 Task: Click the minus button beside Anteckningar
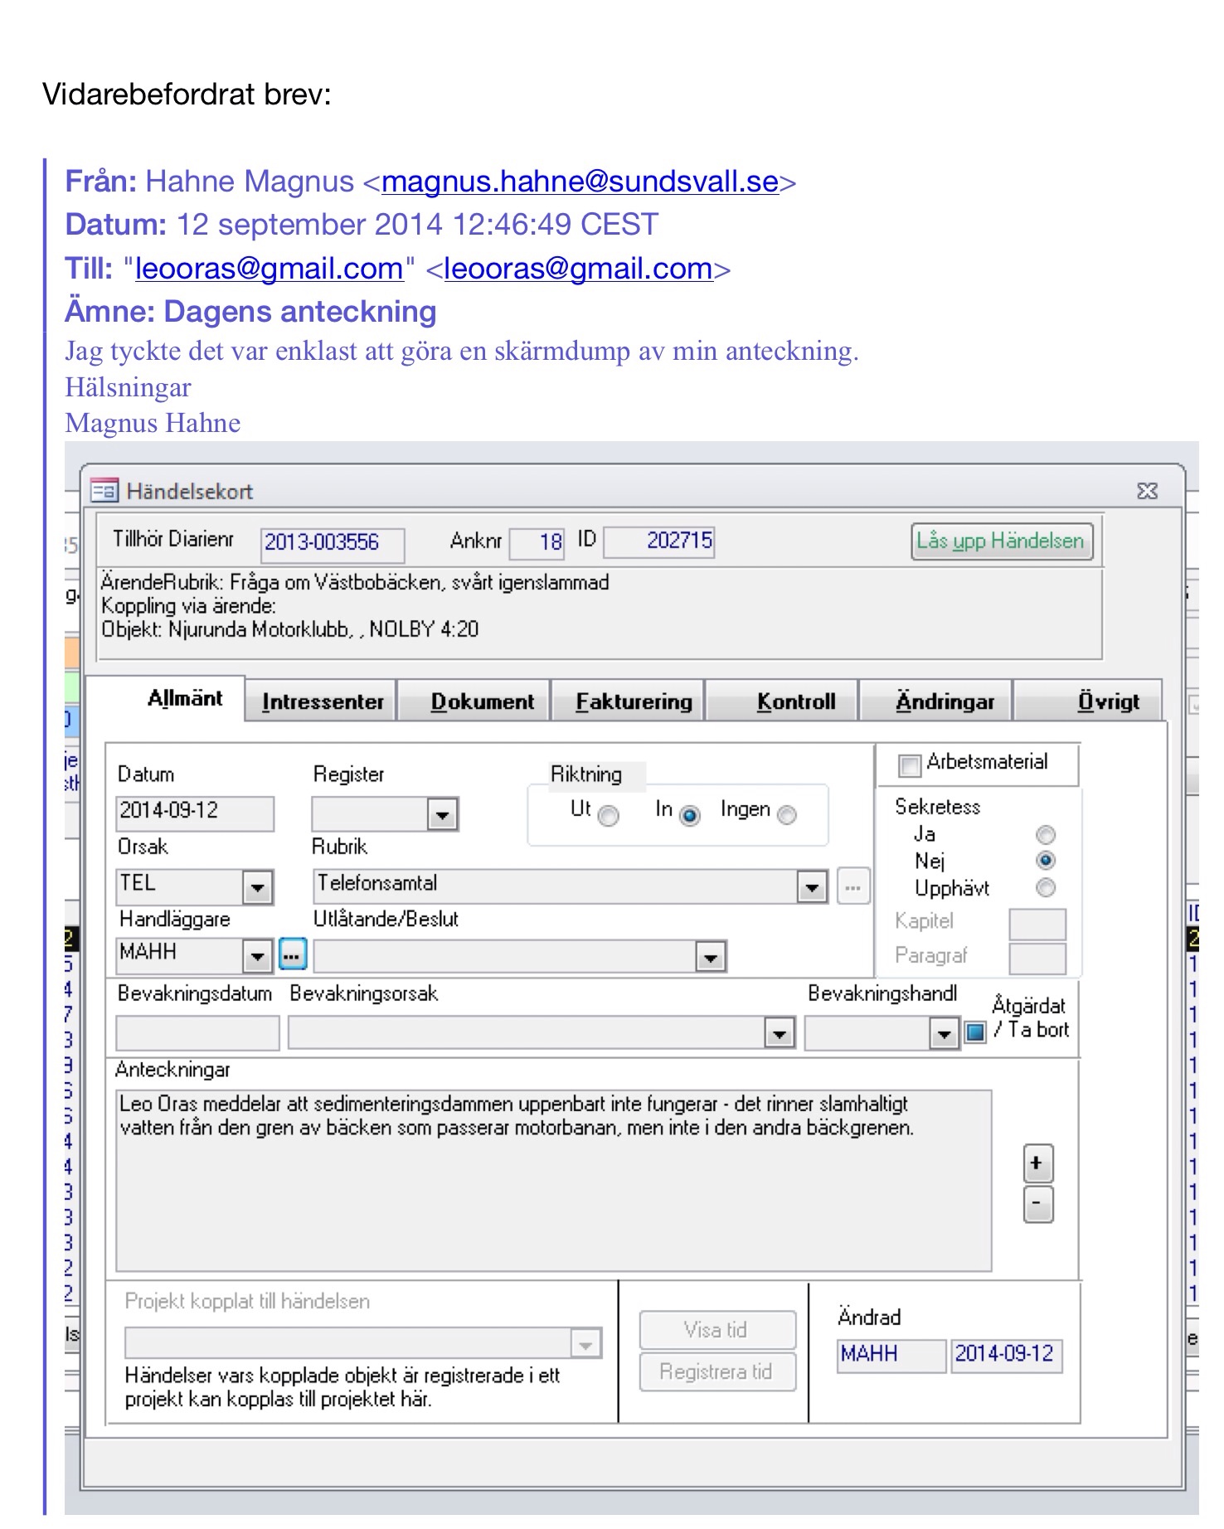(x=1037, y=1204)
